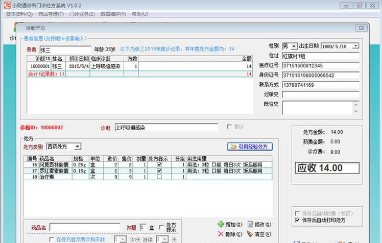Viewport: 382px width, 243px height.
Task: Click the 既往史 text area
Action: point(318,108)
